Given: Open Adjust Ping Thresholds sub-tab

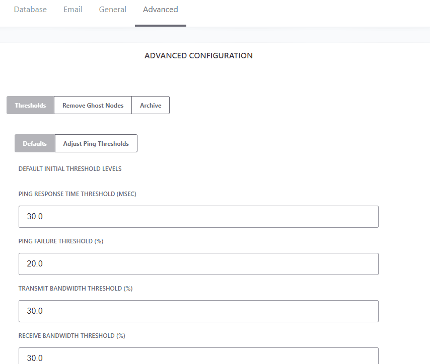Looking at the screenshot, I should 96,143.
